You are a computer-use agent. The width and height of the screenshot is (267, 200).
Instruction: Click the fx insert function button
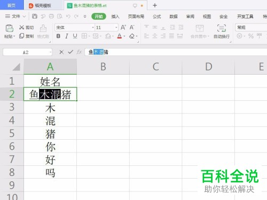(79, 52)
